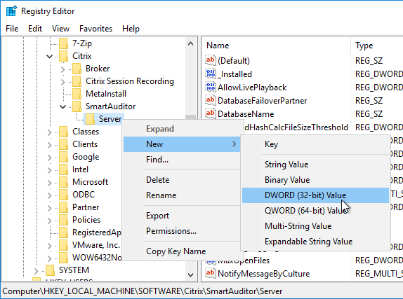Click the Server key folder icon
The width and height of the screenshot is (403, 299).
click(90, 119)
